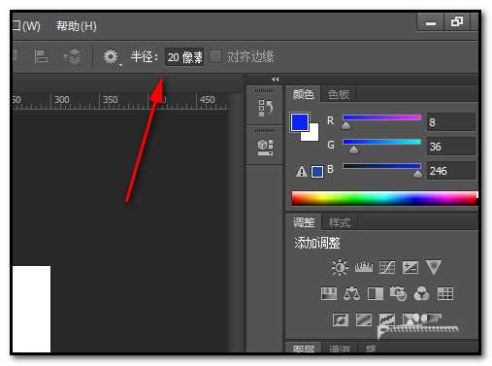Add a Color Balance adjustment
Viewport: 492px width, 366px height.
pyautogui.click(x=351, y=293)
